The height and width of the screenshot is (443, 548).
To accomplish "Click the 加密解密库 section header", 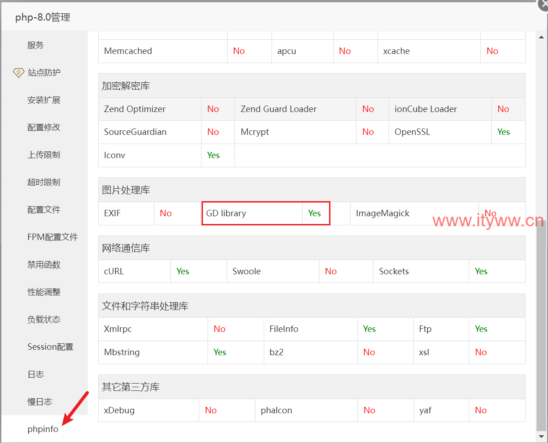I will pyautogui.click(x=312, y=85).
